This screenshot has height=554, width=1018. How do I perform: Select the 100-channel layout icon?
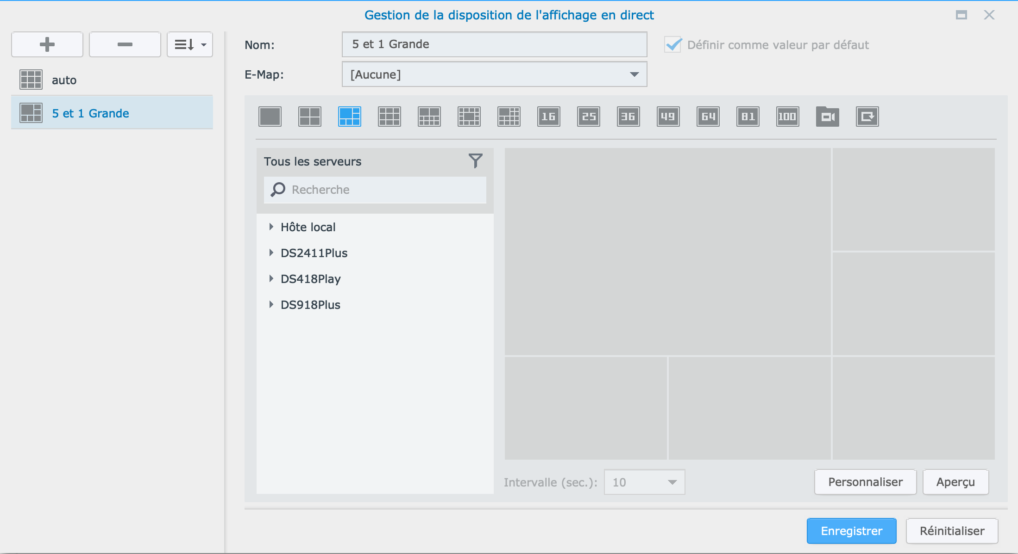pyautogui.click(x=788, y=117)
